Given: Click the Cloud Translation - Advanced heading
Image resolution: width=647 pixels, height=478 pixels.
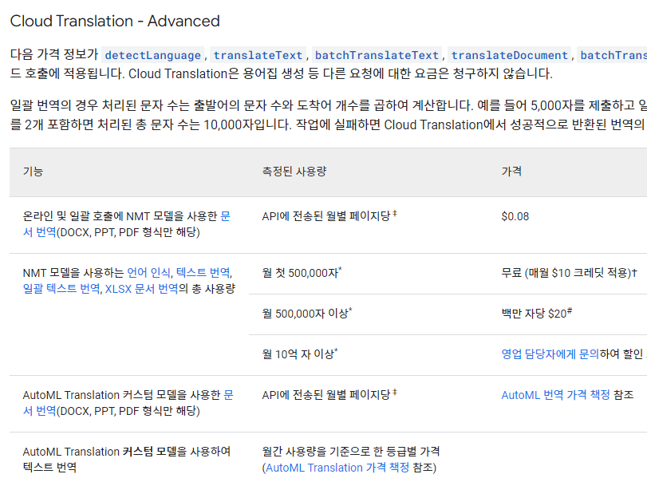Looking at the screenshot, I should (115, 21).
